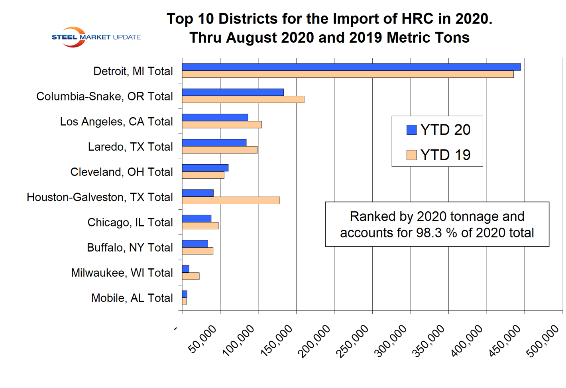Click the 'YTD 19' legend text
This screenshot has width=566, height=388.
[445, 155]
